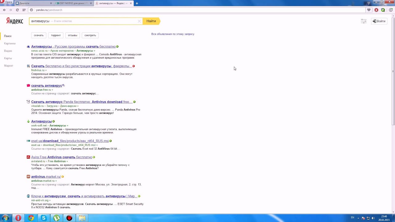
Task: Open the скачать антивирус result link
Action: (47, 85)
